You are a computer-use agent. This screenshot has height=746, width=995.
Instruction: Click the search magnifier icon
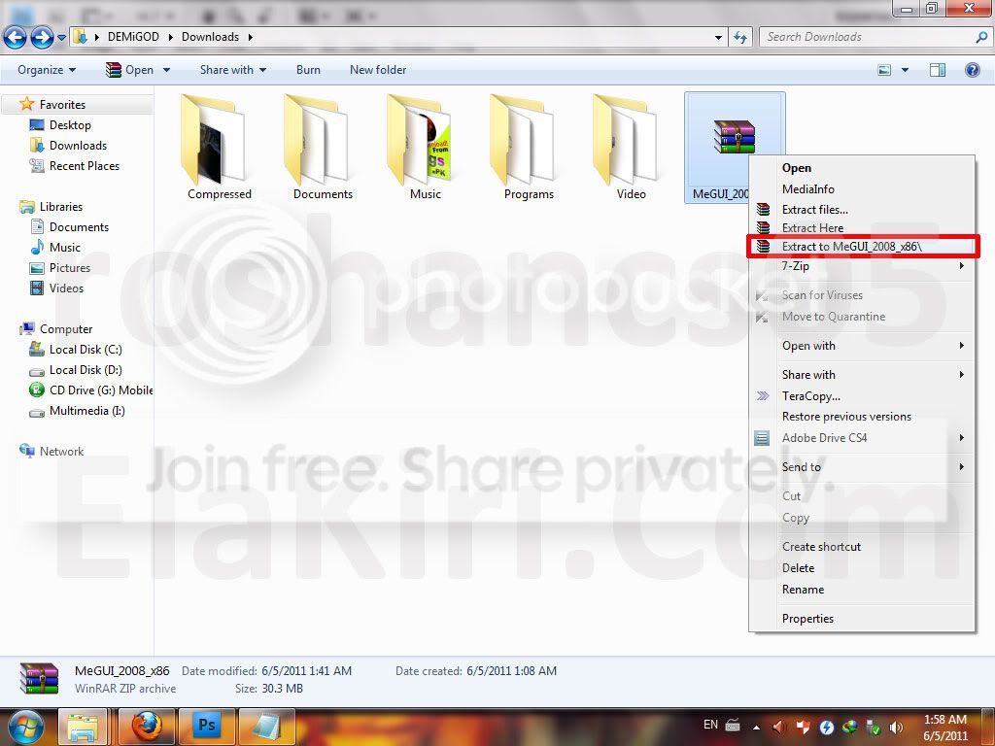tap(981, 37)
